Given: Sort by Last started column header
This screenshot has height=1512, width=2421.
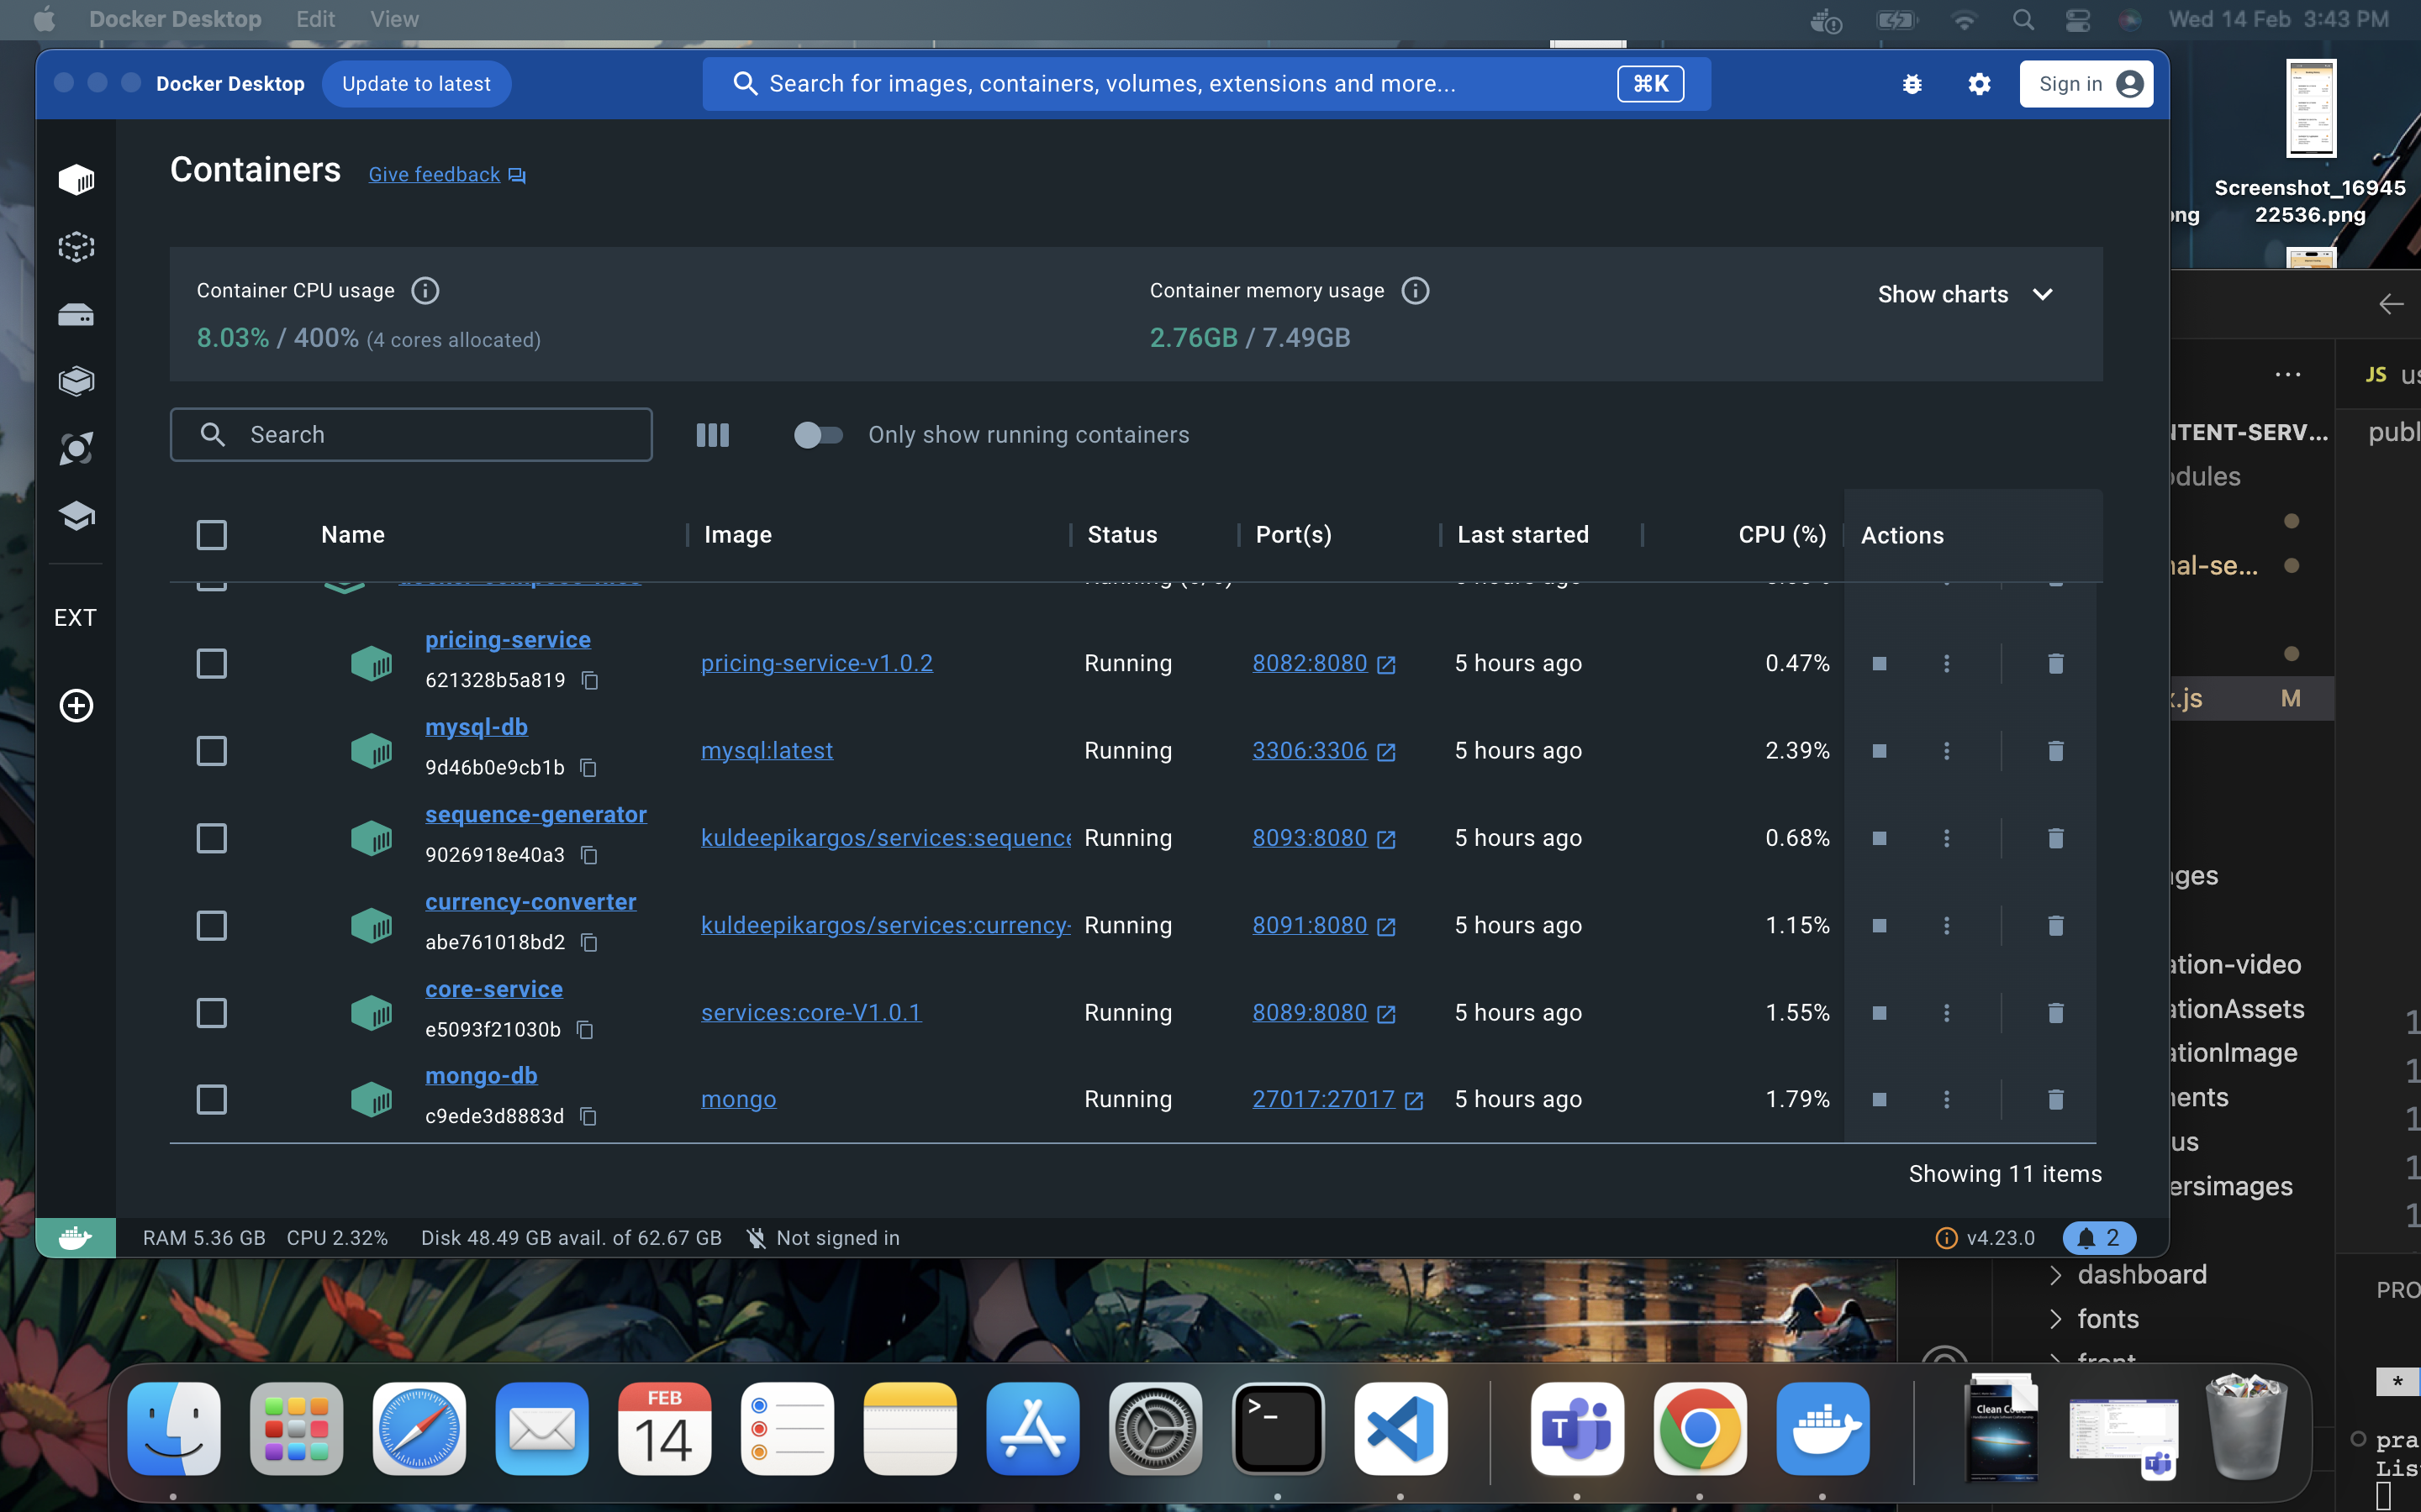Looking at the screenshot, I should point(1522,535).
